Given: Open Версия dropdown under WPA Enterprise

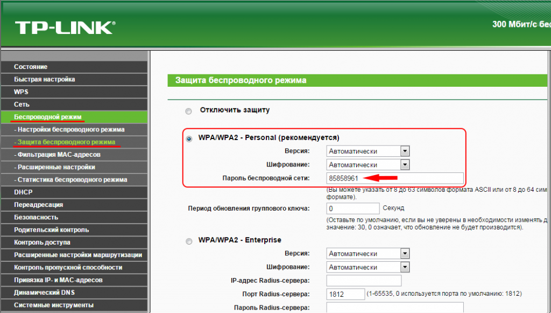Looking at the screenshot, I should click(x=368, y=254).
